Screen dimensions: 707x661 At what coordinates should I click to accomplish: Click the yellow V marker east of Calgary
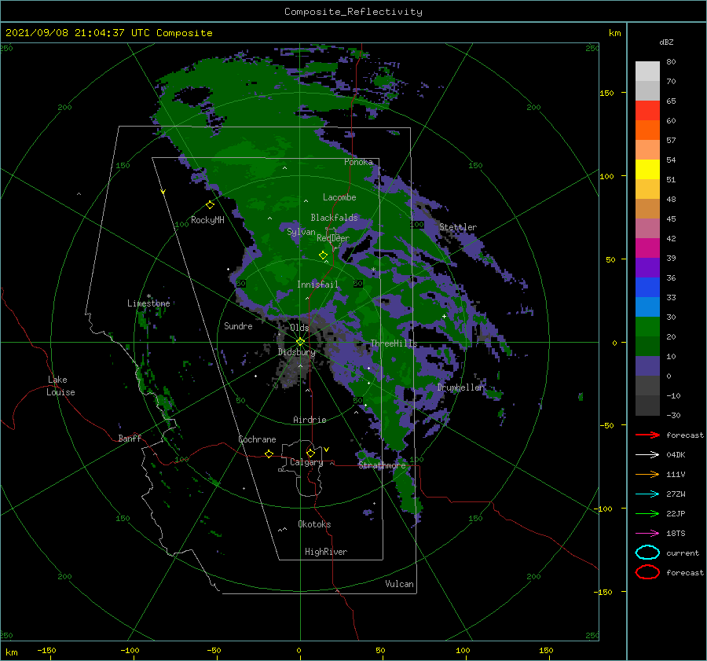(x=327, y=450)
